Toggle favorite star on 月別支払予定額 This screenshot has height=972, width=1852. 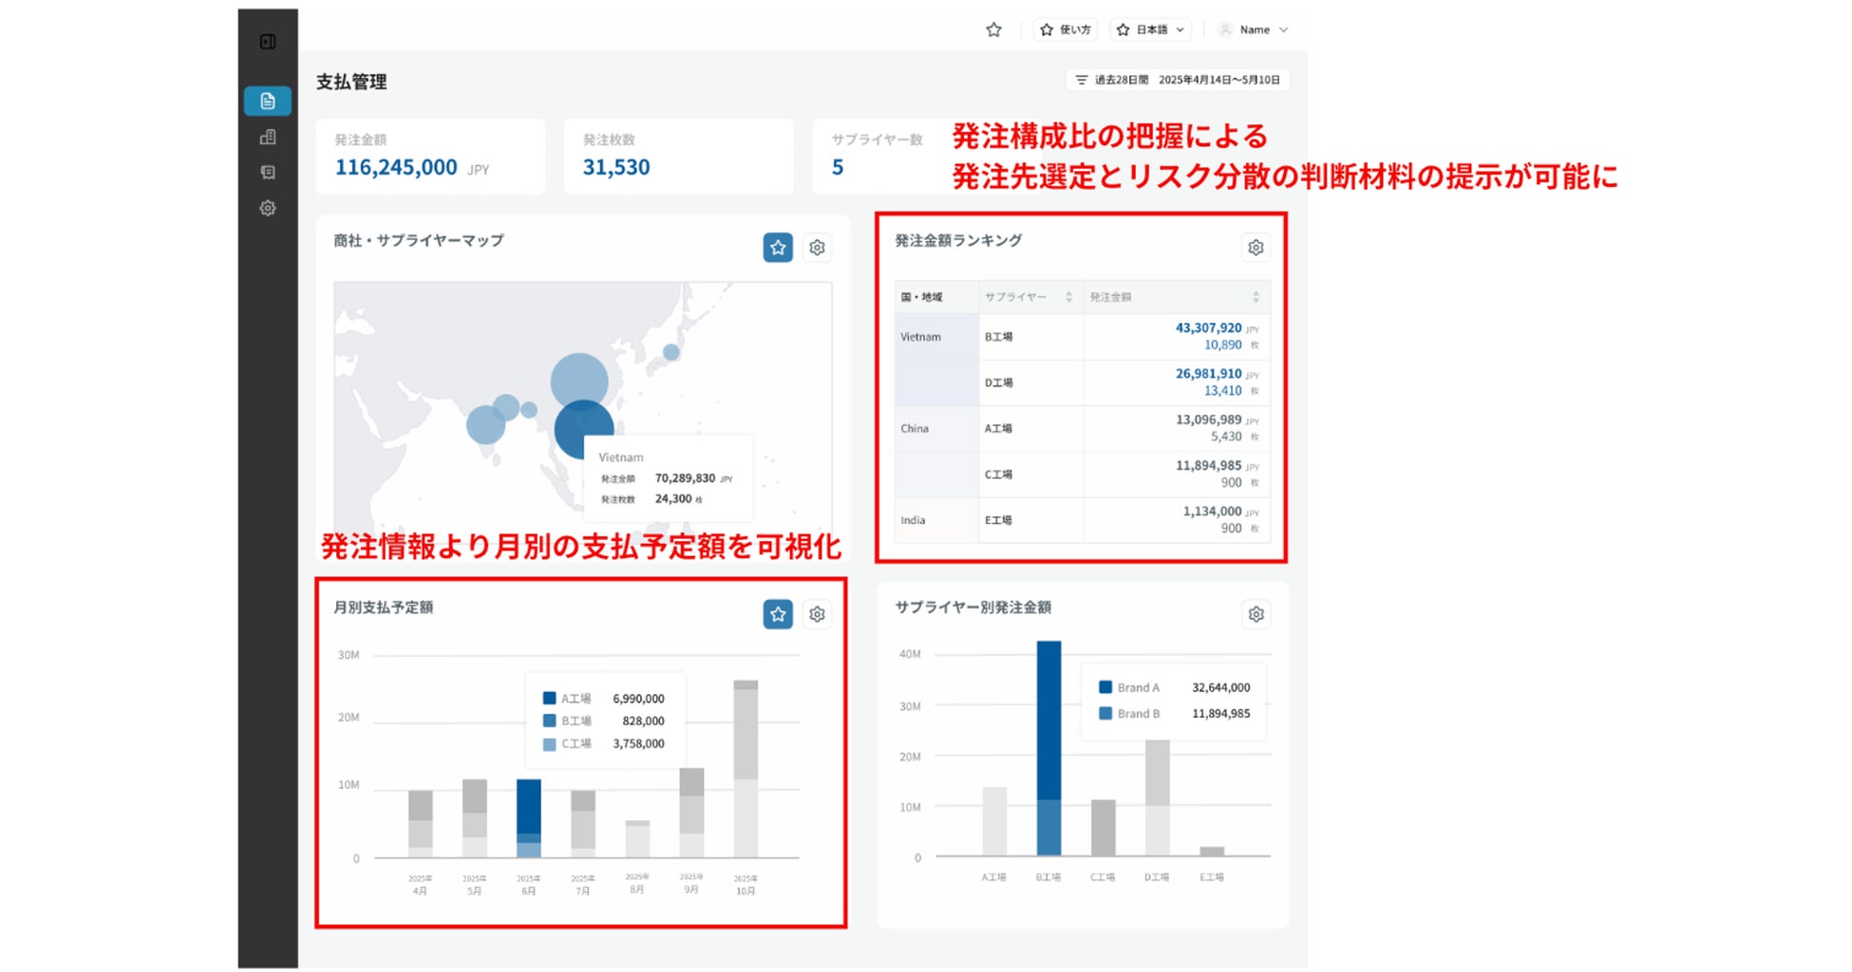[778, 614]
